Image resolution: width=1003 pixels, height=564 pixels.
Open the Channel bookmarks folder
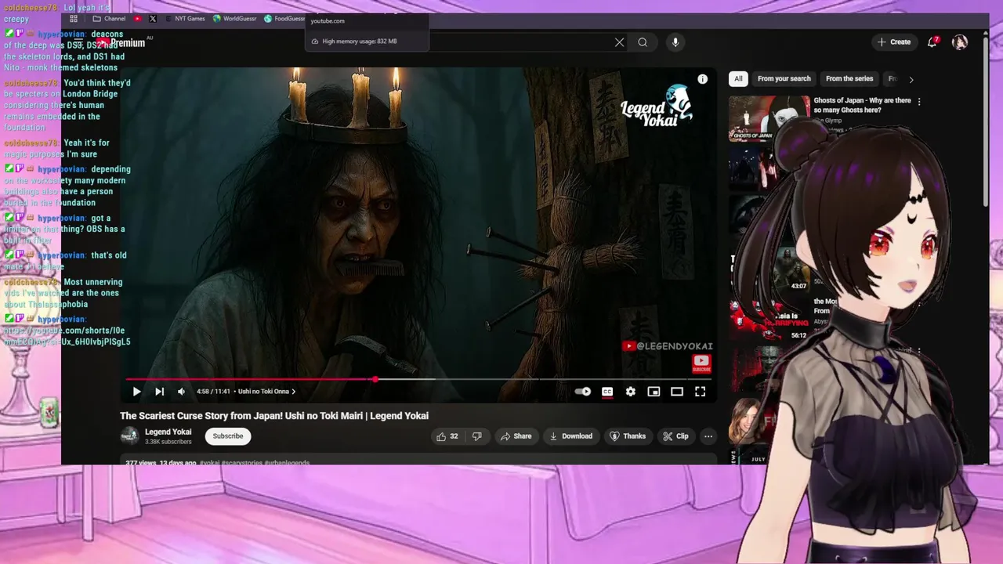click(x=109, y=19)
